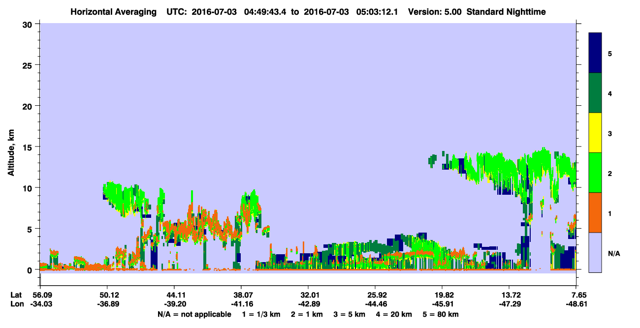Click the dark green level 4 colorbar segment
The height and width of the screenshot is (328, 640).
click(595, 93)
